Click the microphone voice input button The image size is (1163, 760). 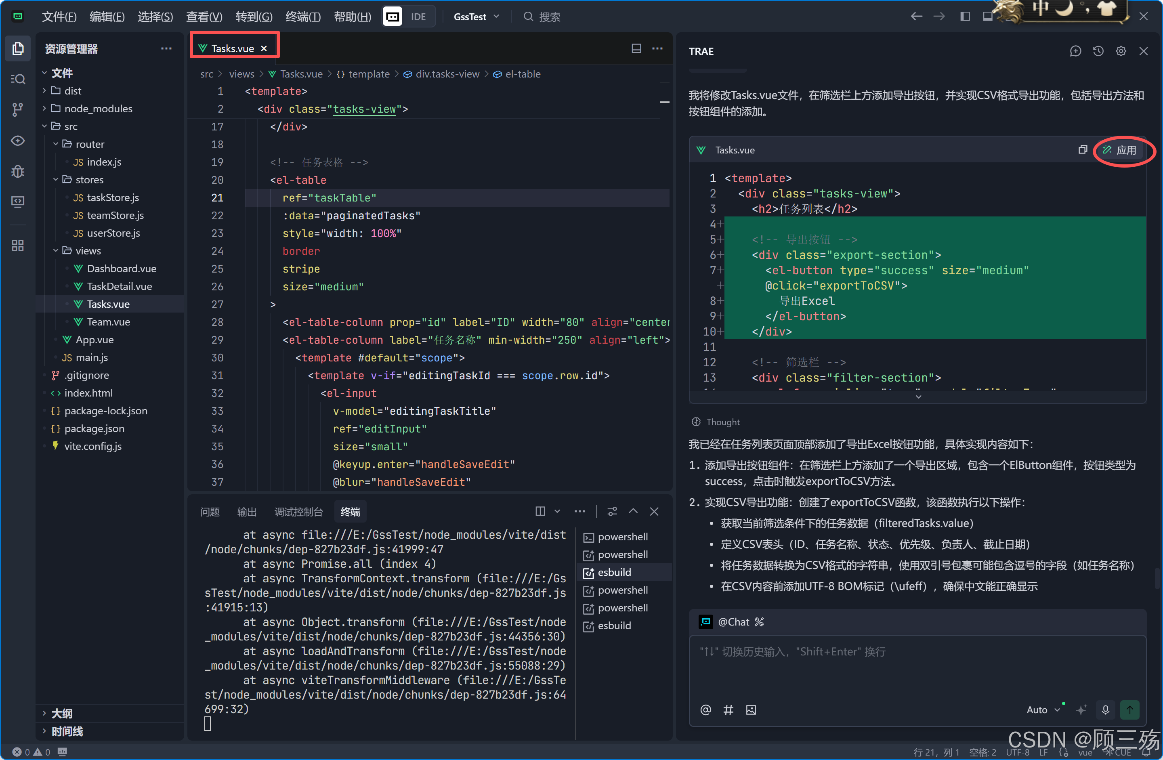tap(1105, 710)
